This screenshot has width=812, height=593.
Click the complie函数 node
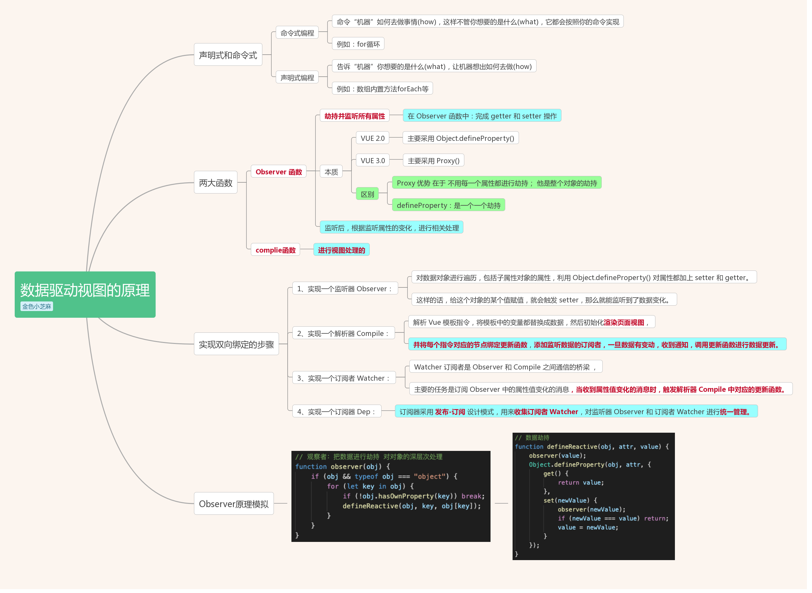(275, 250)
